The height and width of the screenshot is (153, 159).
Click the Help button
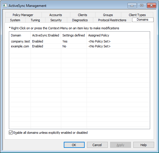144,145
